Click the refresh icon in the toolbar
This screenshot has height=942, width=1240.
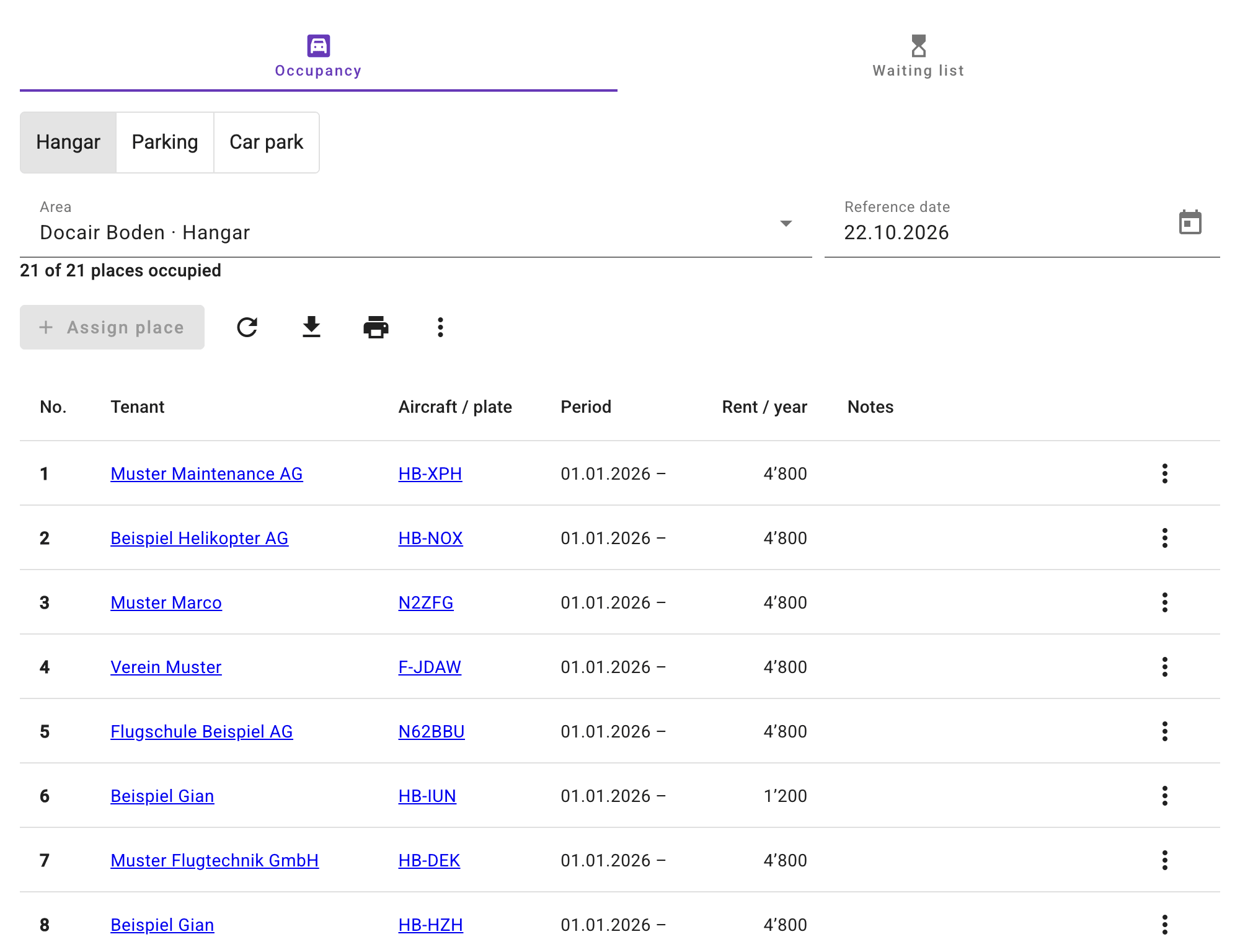[247, 327]
